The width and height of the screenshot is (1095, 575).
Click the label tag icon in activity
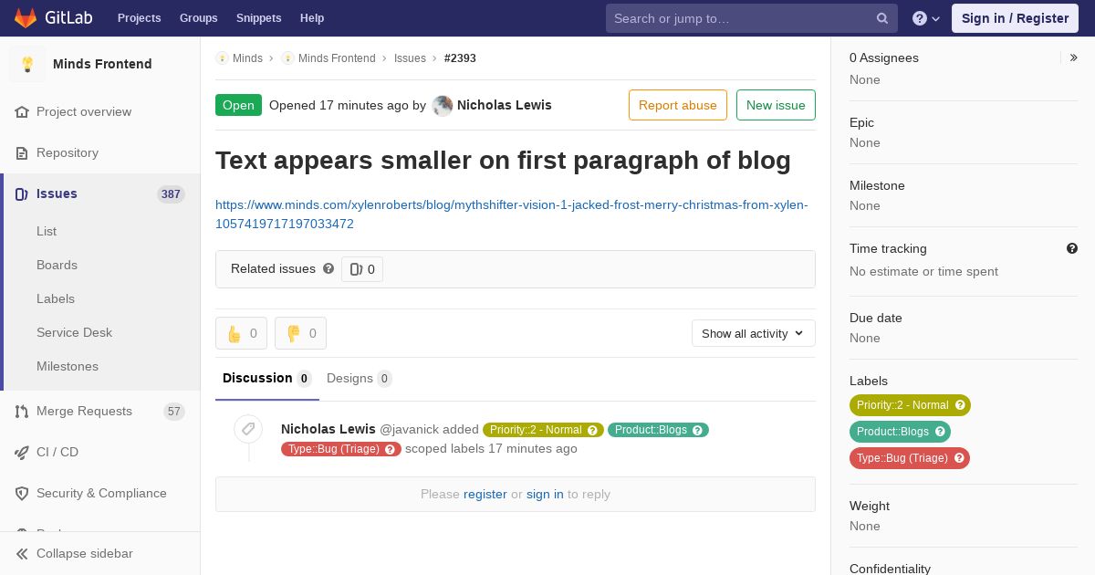[x=248, y=429]
